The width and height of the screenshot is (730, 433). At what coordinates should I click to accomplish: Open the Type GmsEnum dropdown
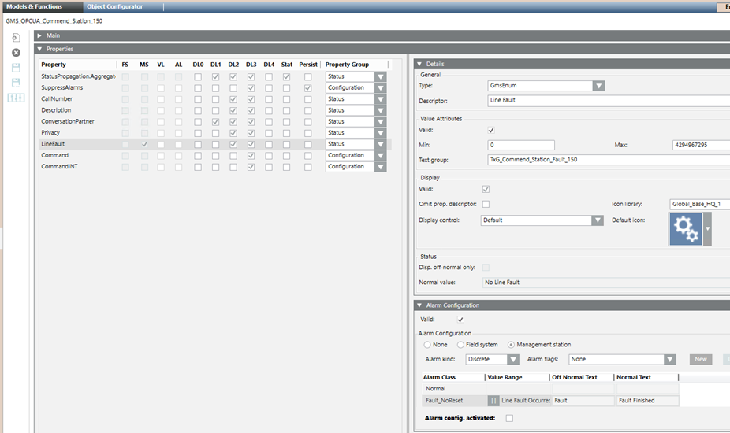(598, 86)
